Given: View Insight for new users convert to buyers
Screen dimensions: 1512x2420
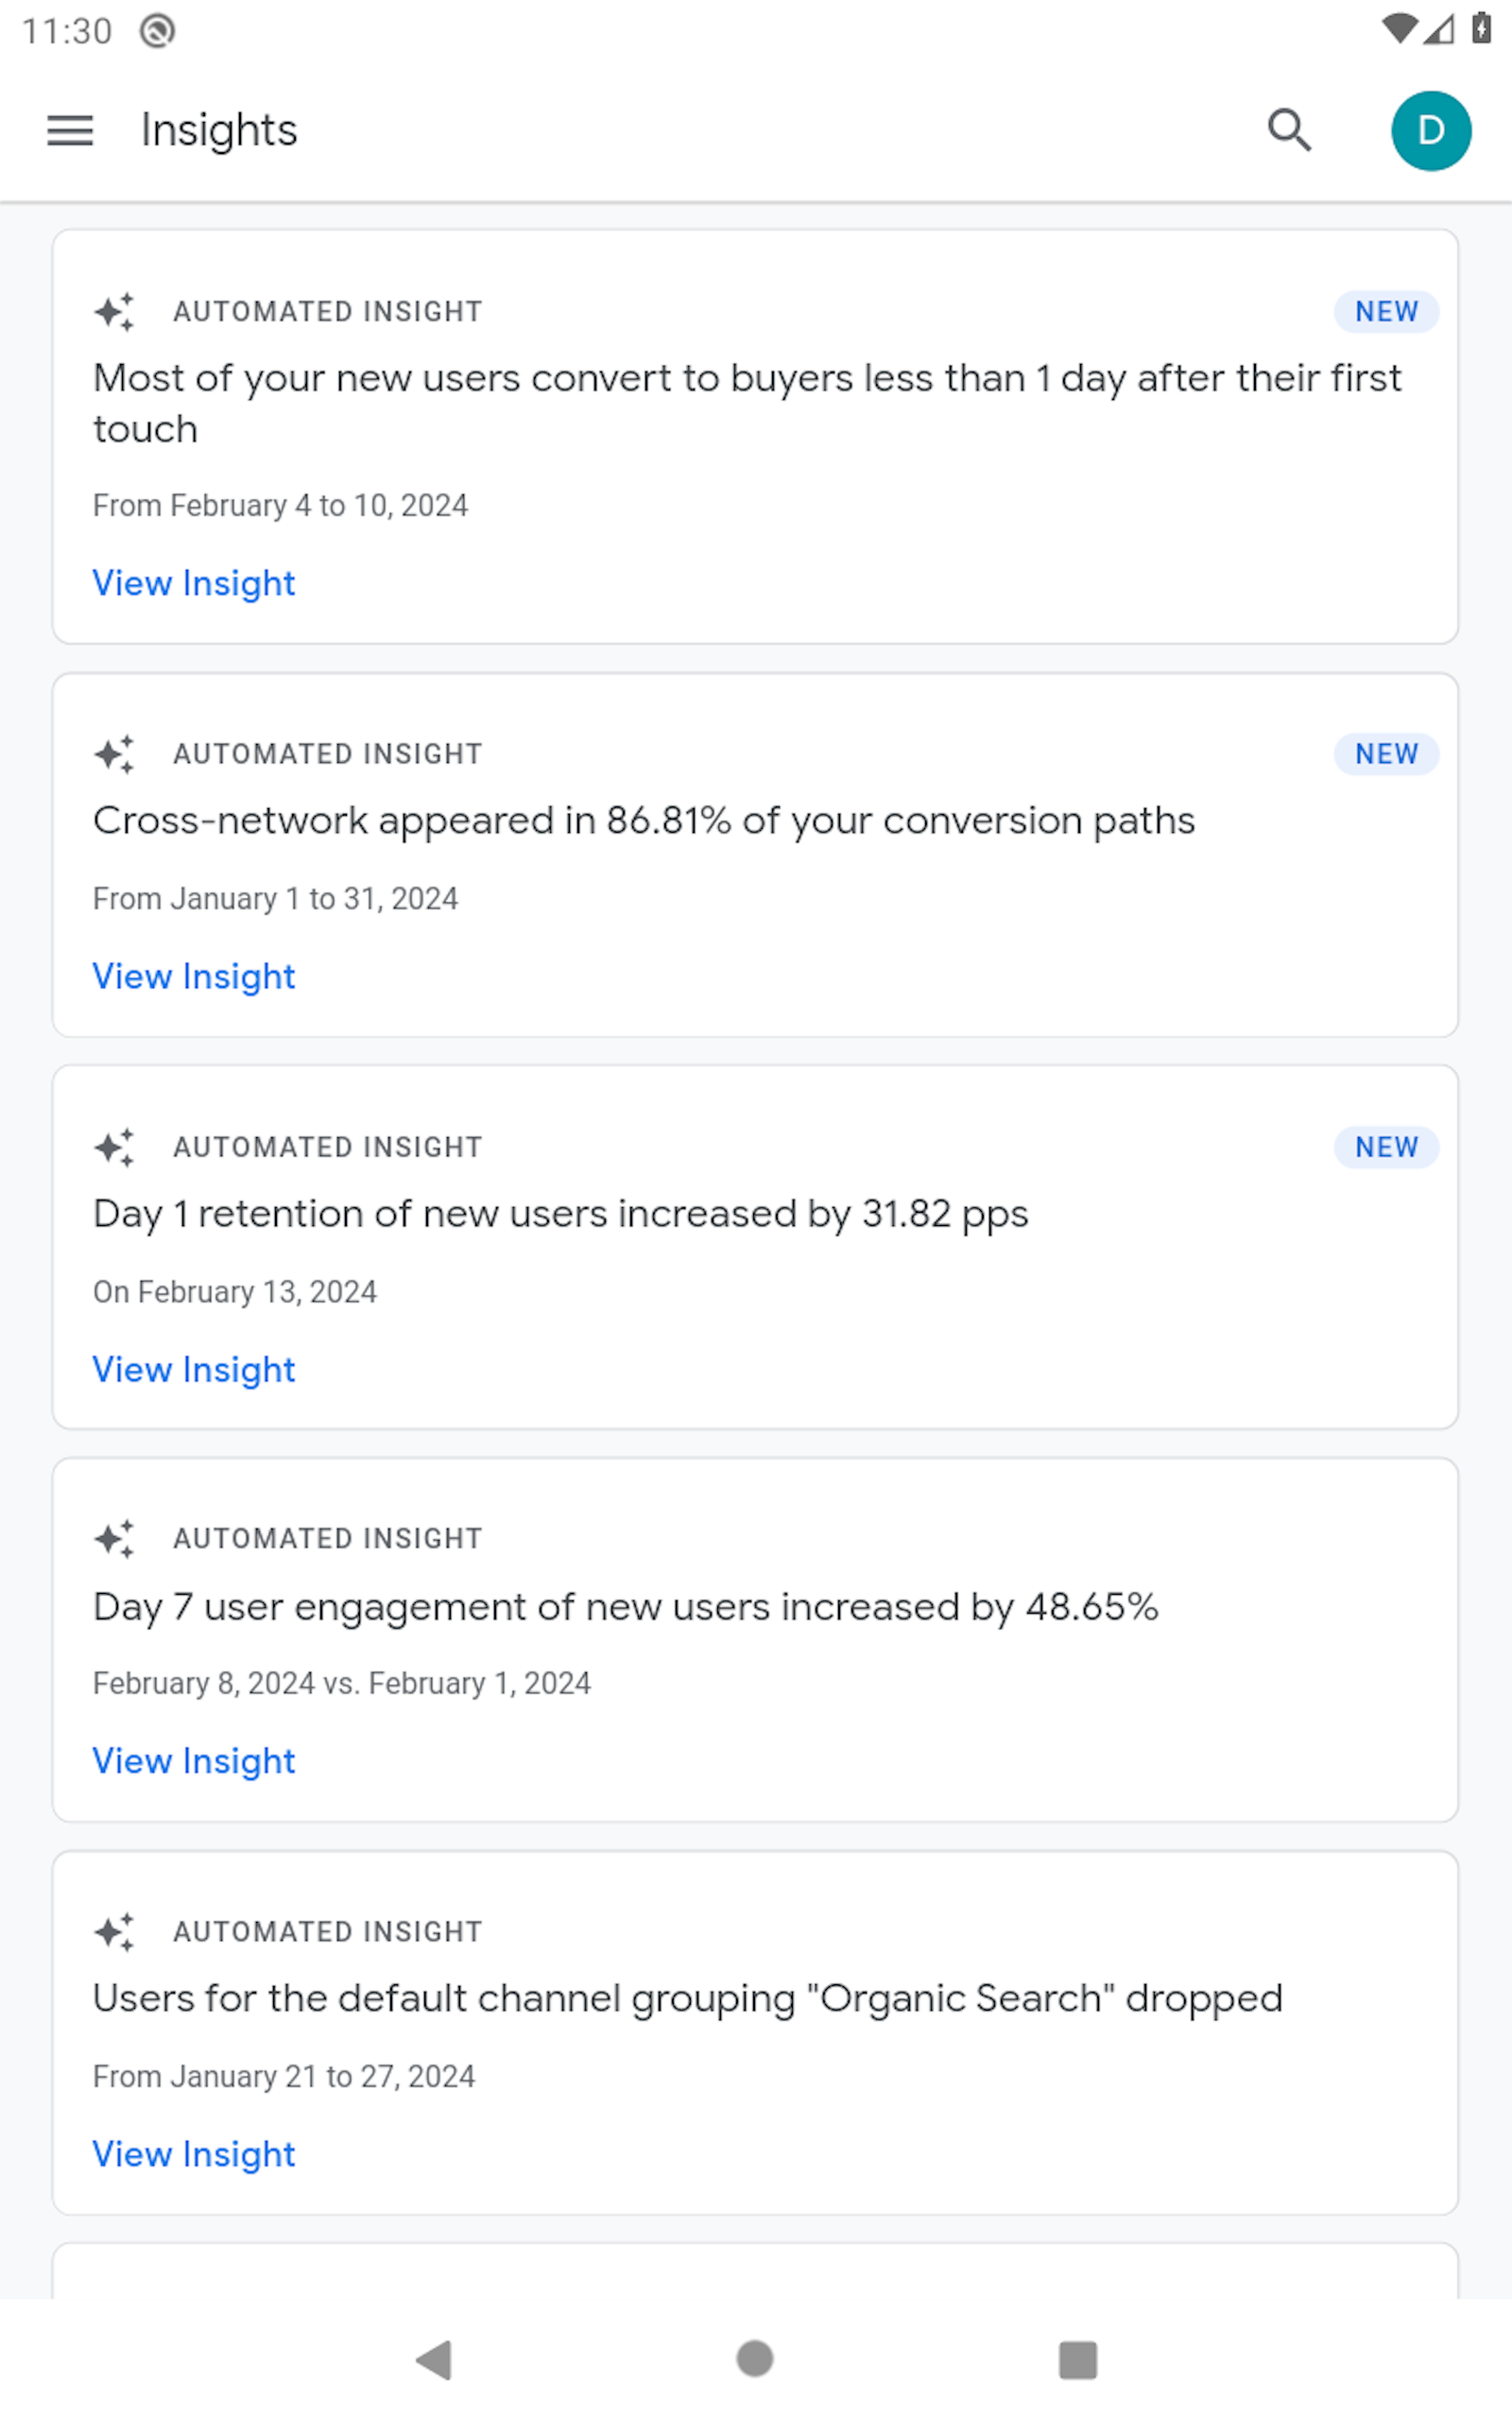Looking at the screenshot, I should tap(194, 583).
